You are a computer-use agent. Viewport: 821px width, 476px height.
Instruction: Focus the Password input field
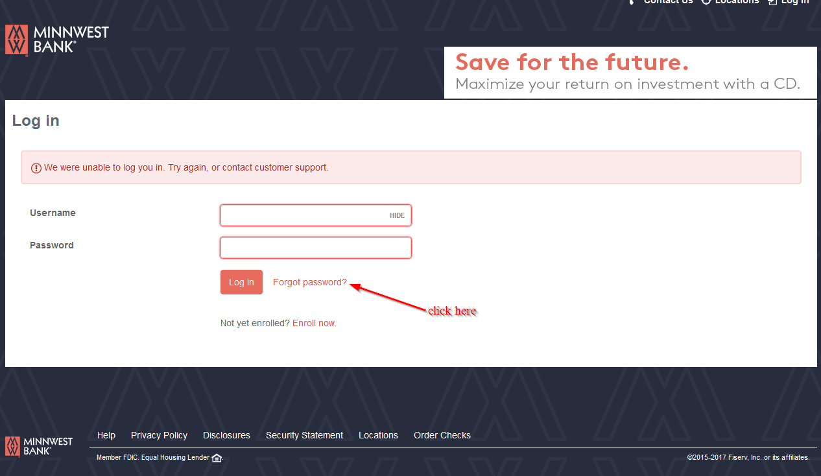pos(316,248)
